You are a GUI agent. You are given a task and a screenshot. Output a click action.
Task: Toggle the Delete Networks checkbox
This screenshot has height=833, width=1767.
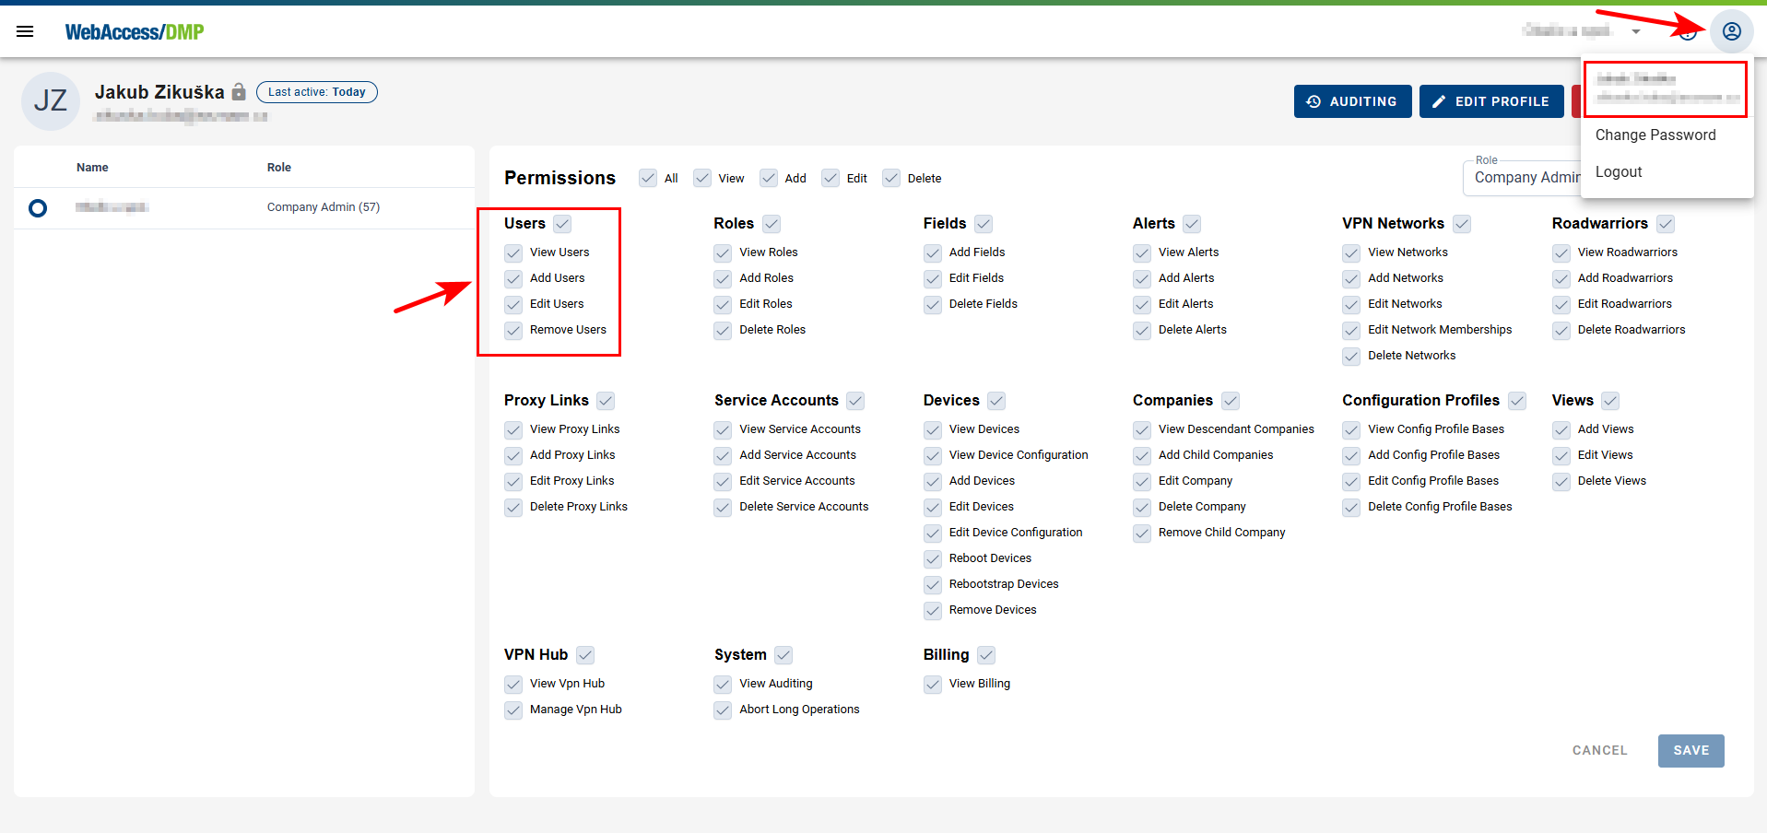pos(1351,356)
